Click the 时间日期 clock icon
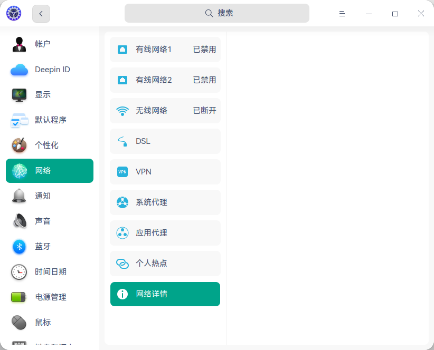Screen dimensions: 434x350 [19, 272]
